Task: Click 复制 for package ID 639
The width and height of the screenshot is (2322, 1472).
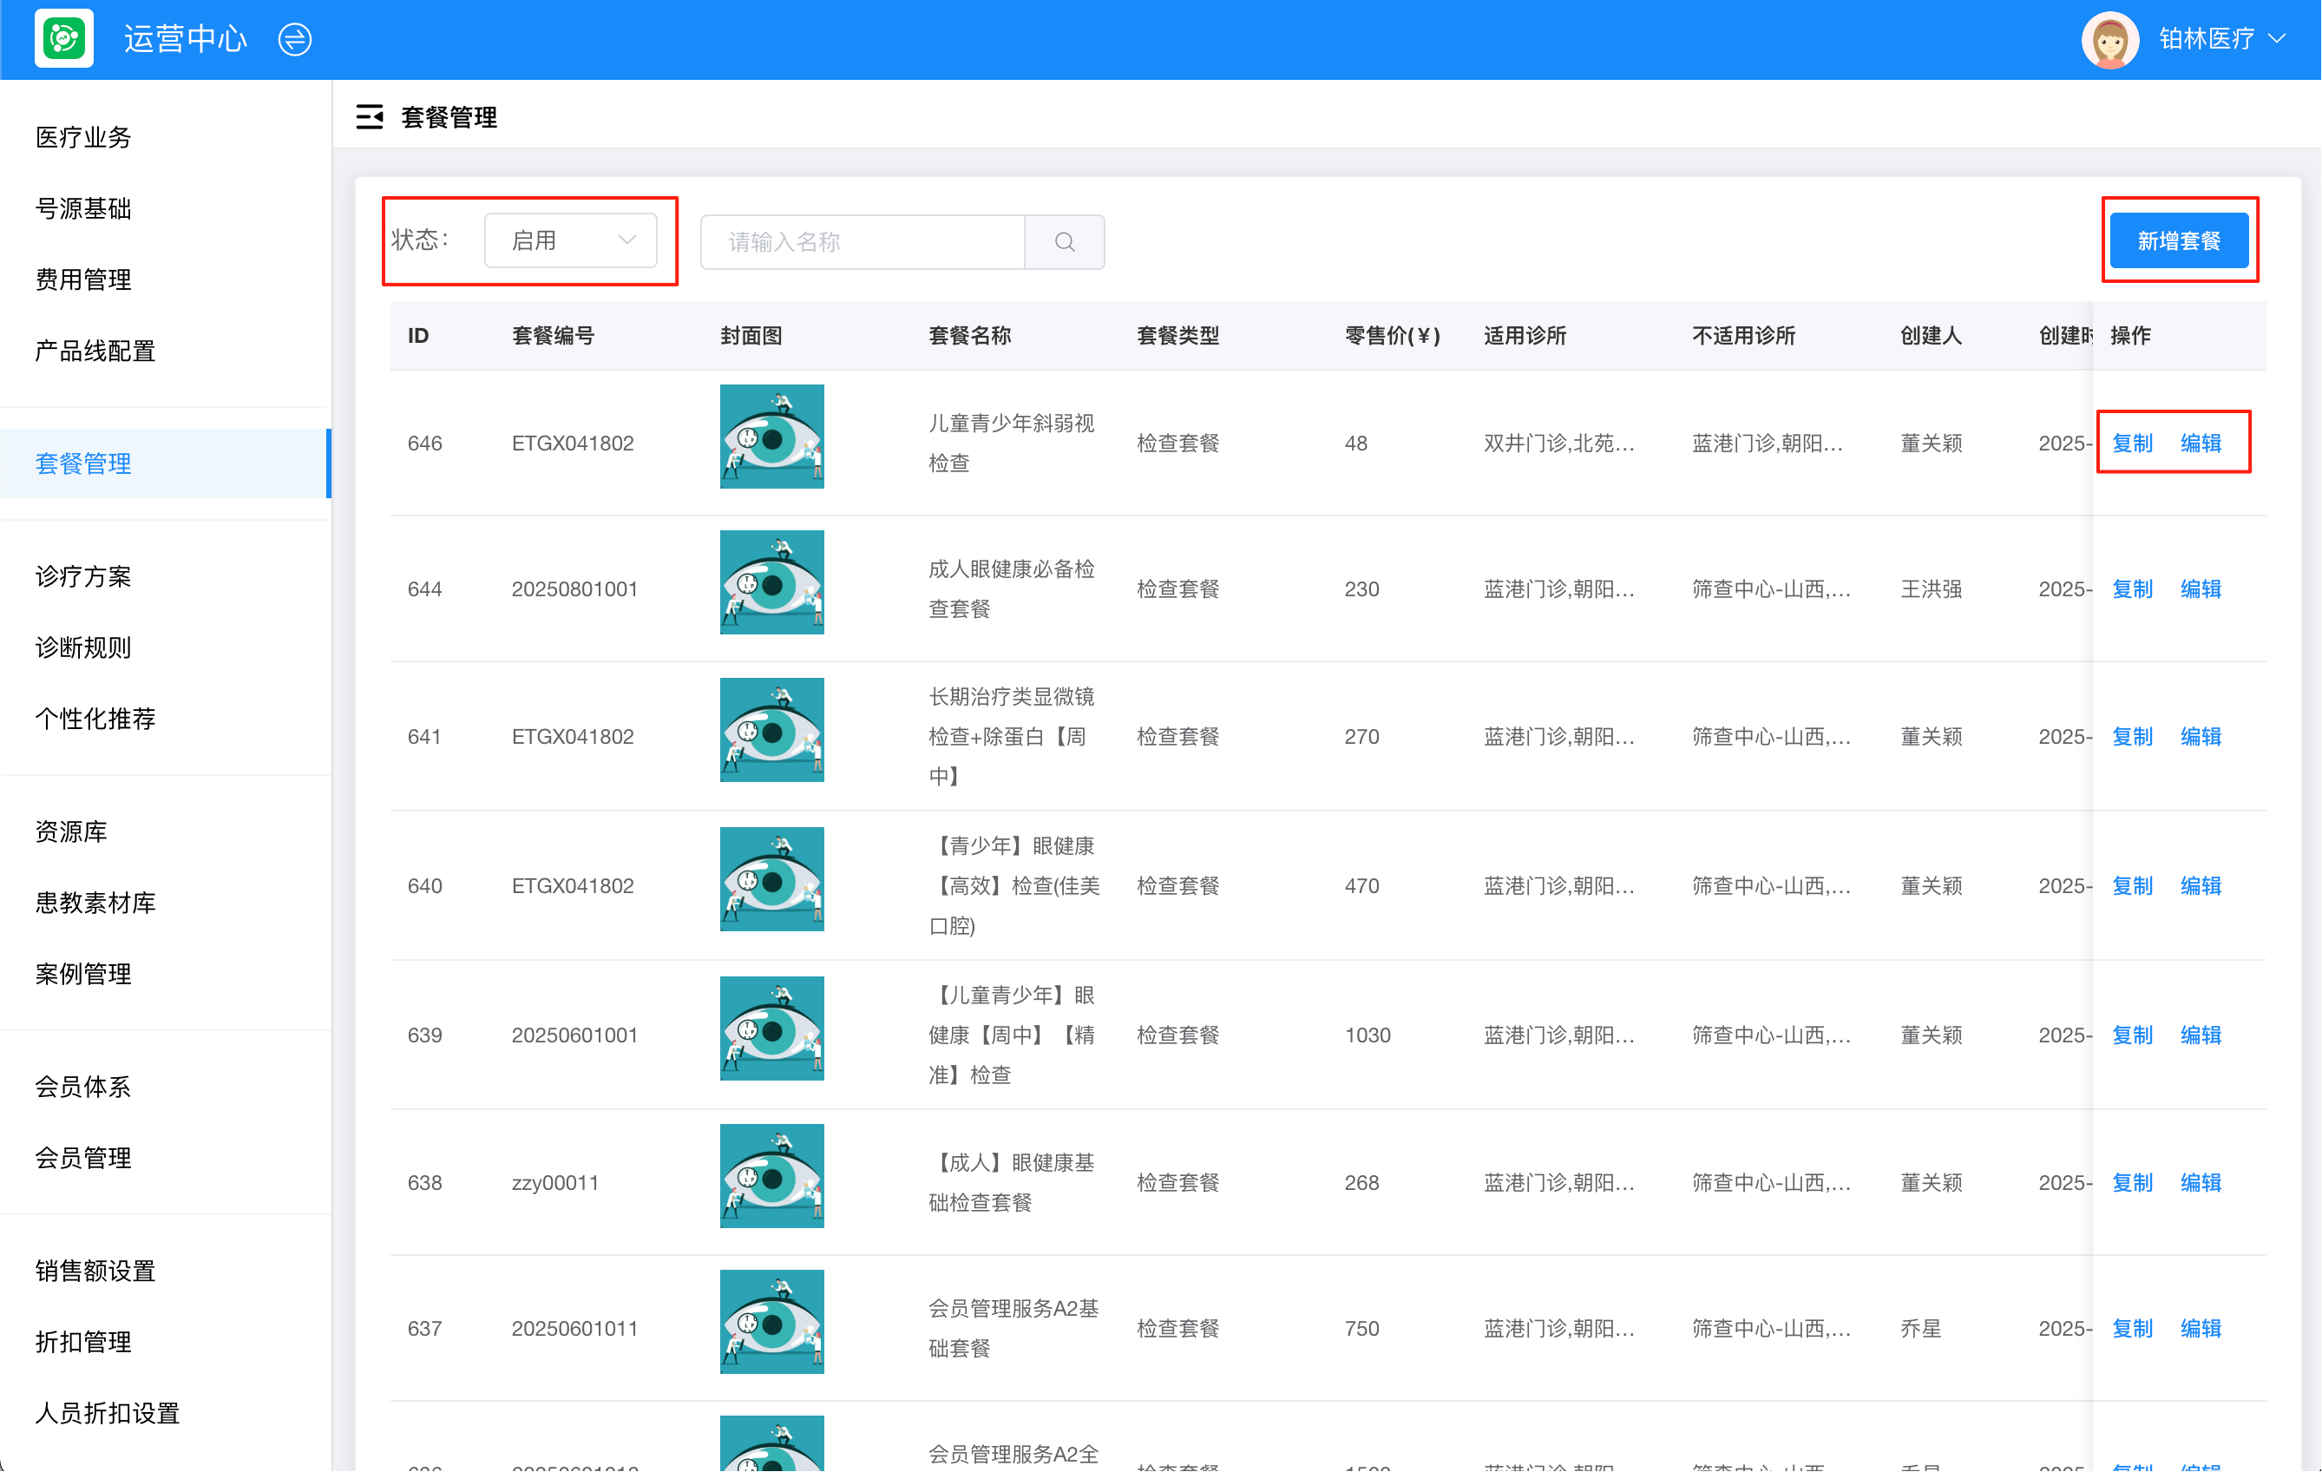Action: 2132,1035
